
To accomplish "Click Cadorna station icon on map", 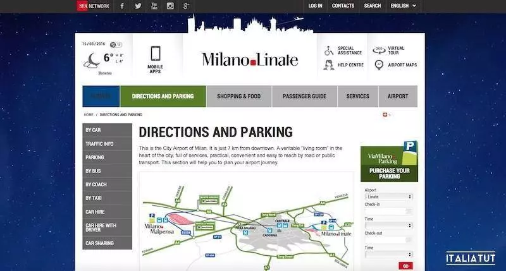I will (269, 231).
